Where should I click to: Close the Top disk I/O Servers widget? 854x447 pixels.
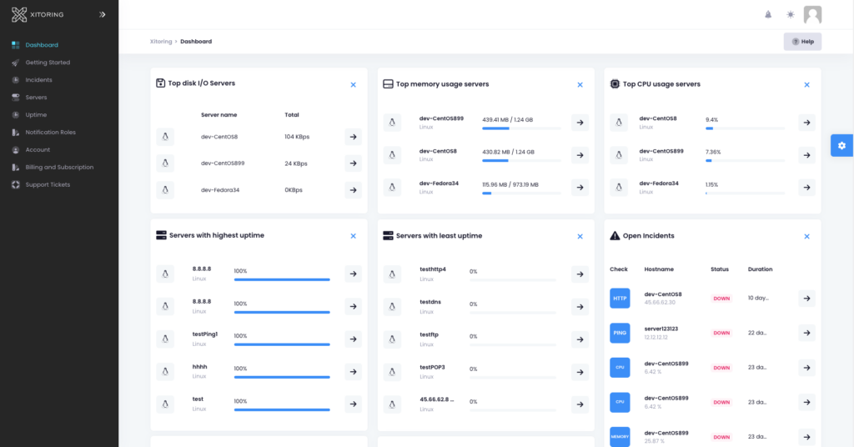tap(354, 85)
